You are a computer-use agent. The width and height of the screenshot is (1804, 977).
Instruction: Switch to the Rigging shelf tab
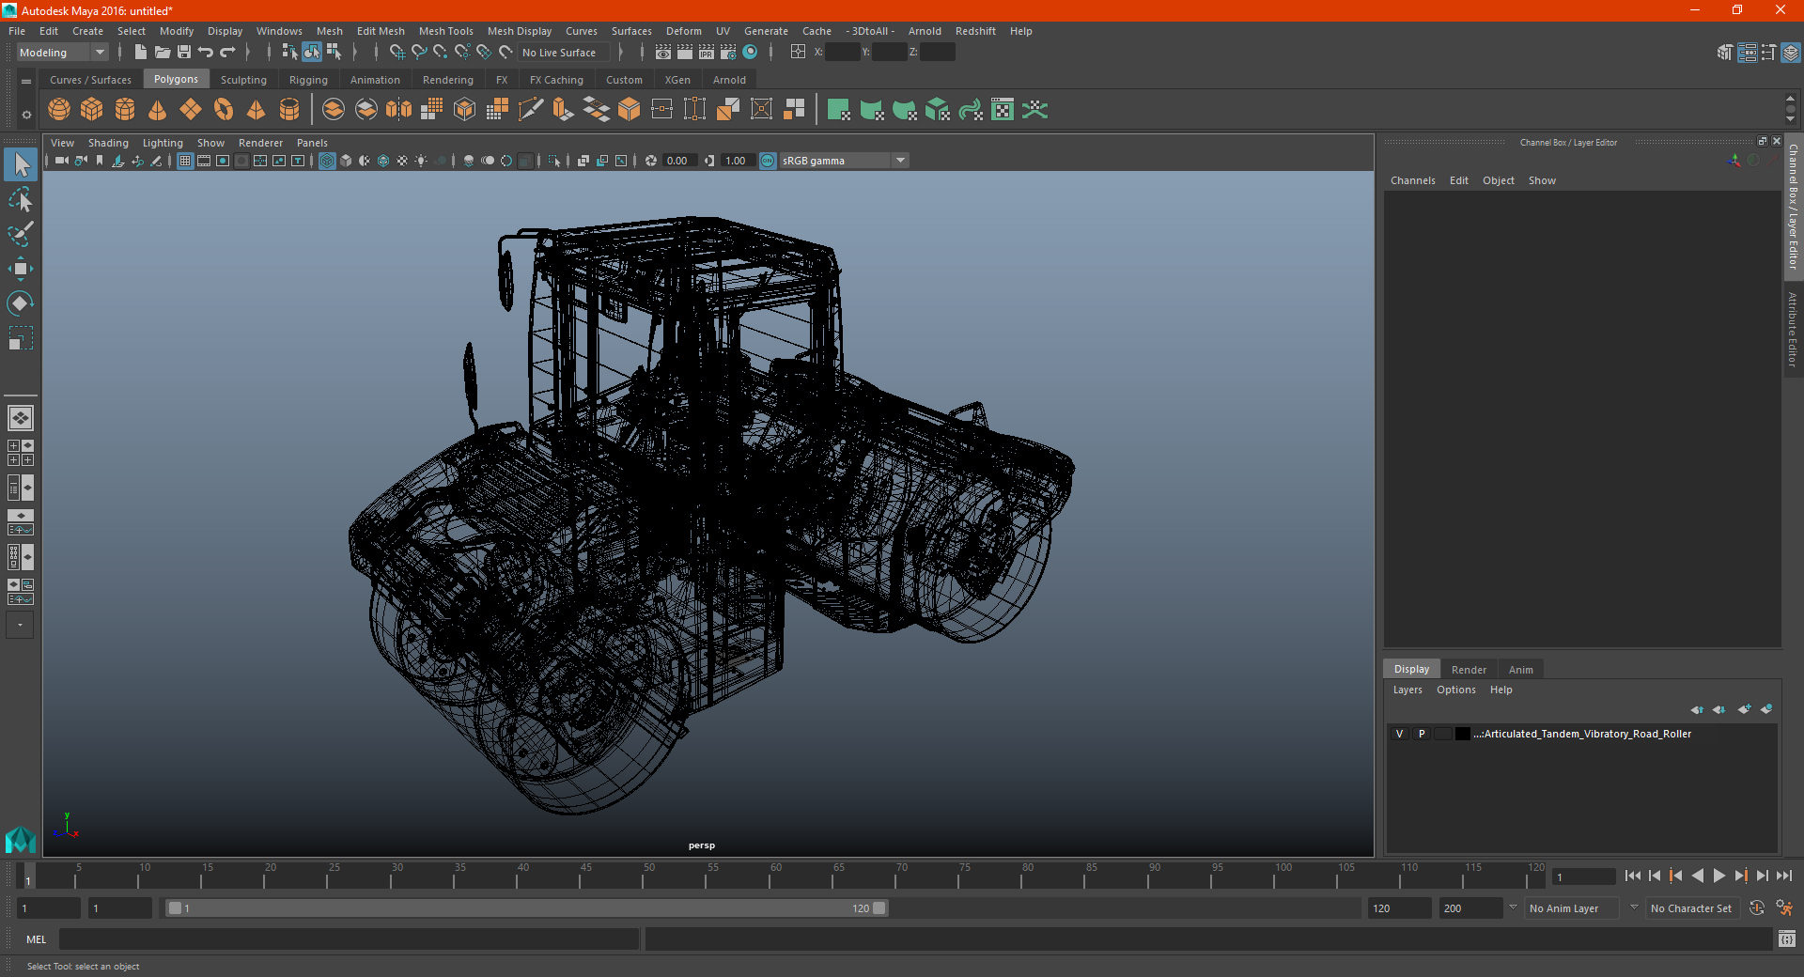coord(308,80)
